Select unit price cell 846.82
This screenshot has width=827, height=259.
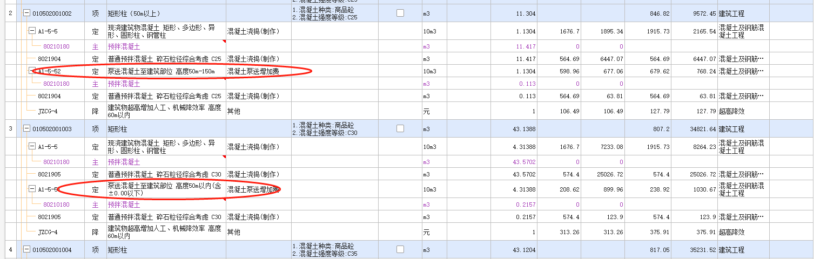(x=648, y=13)
